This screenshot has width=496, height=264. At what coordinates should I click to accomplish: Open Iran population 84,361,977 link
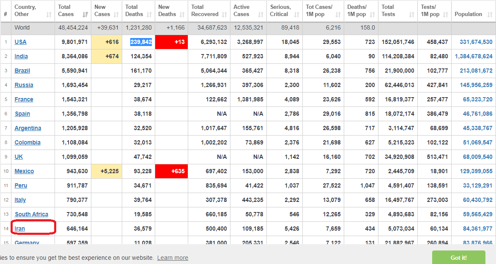(478, 229)
